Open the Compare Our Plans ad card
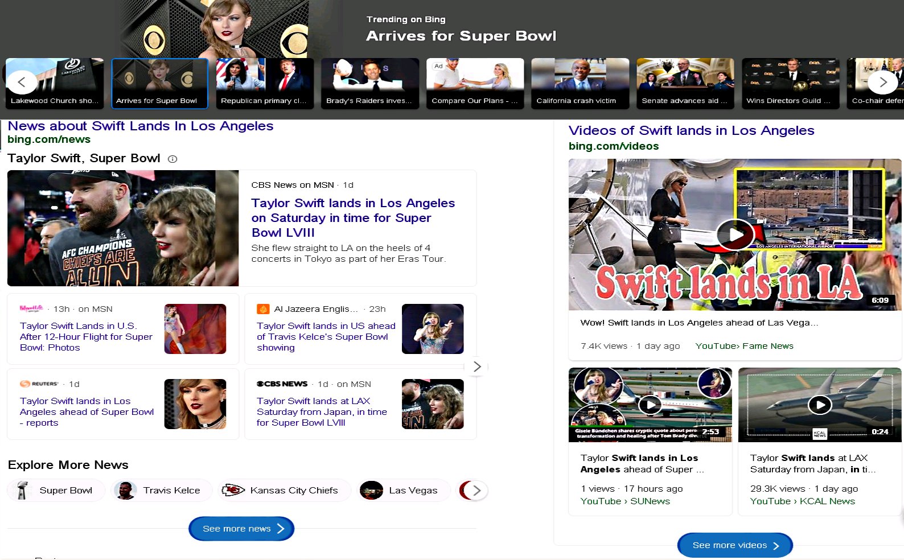Image resolution: width=904 pixels, height=560 pixels. pyautogui.click(x=475, y=83)
